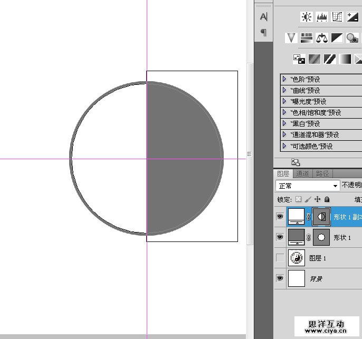This screenshot has height=339, width=362.
Task: Open the blend mode dropdown showing 正常
Action: [x=308, y=186]
